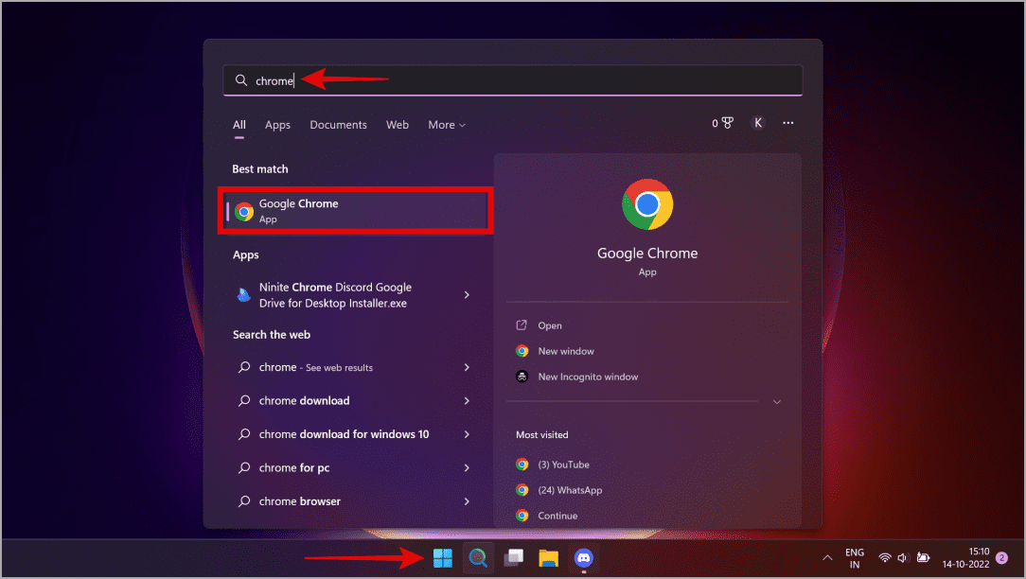Screen dimensions: 1026x579
Task: Switch to the Web filter tab
Action: 398,124
